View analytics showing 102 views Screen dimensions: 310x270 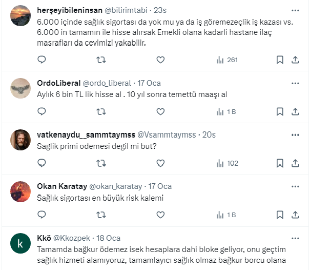coord(226,164)
